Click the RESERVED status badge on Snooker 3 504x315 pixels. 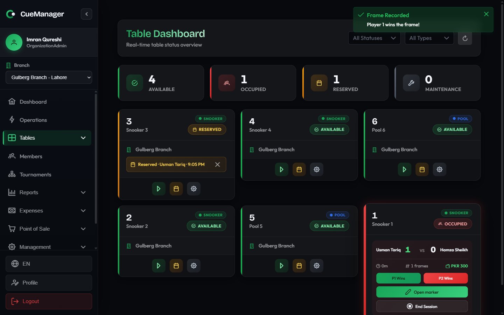(x=207, y=129)
